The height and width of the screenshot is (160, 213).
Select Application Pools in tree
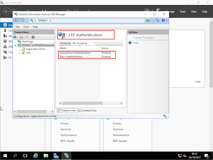(36, 49)
